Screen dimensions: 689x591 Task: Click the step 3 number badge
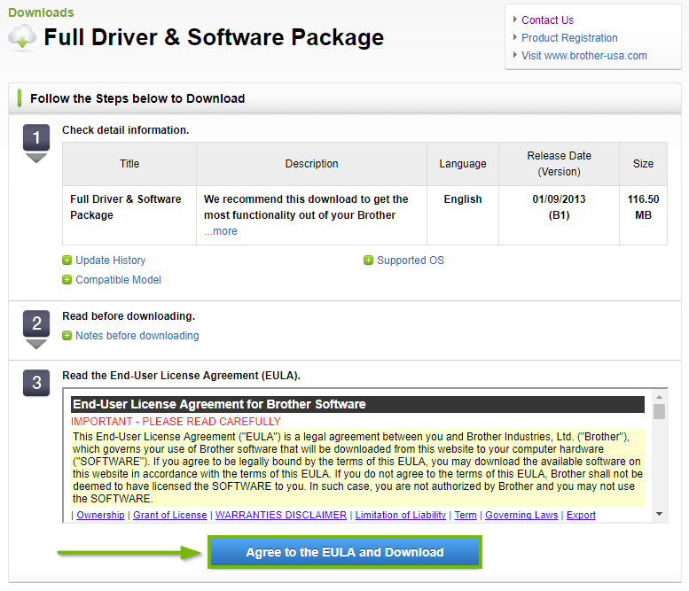click(x=35, y=383)
